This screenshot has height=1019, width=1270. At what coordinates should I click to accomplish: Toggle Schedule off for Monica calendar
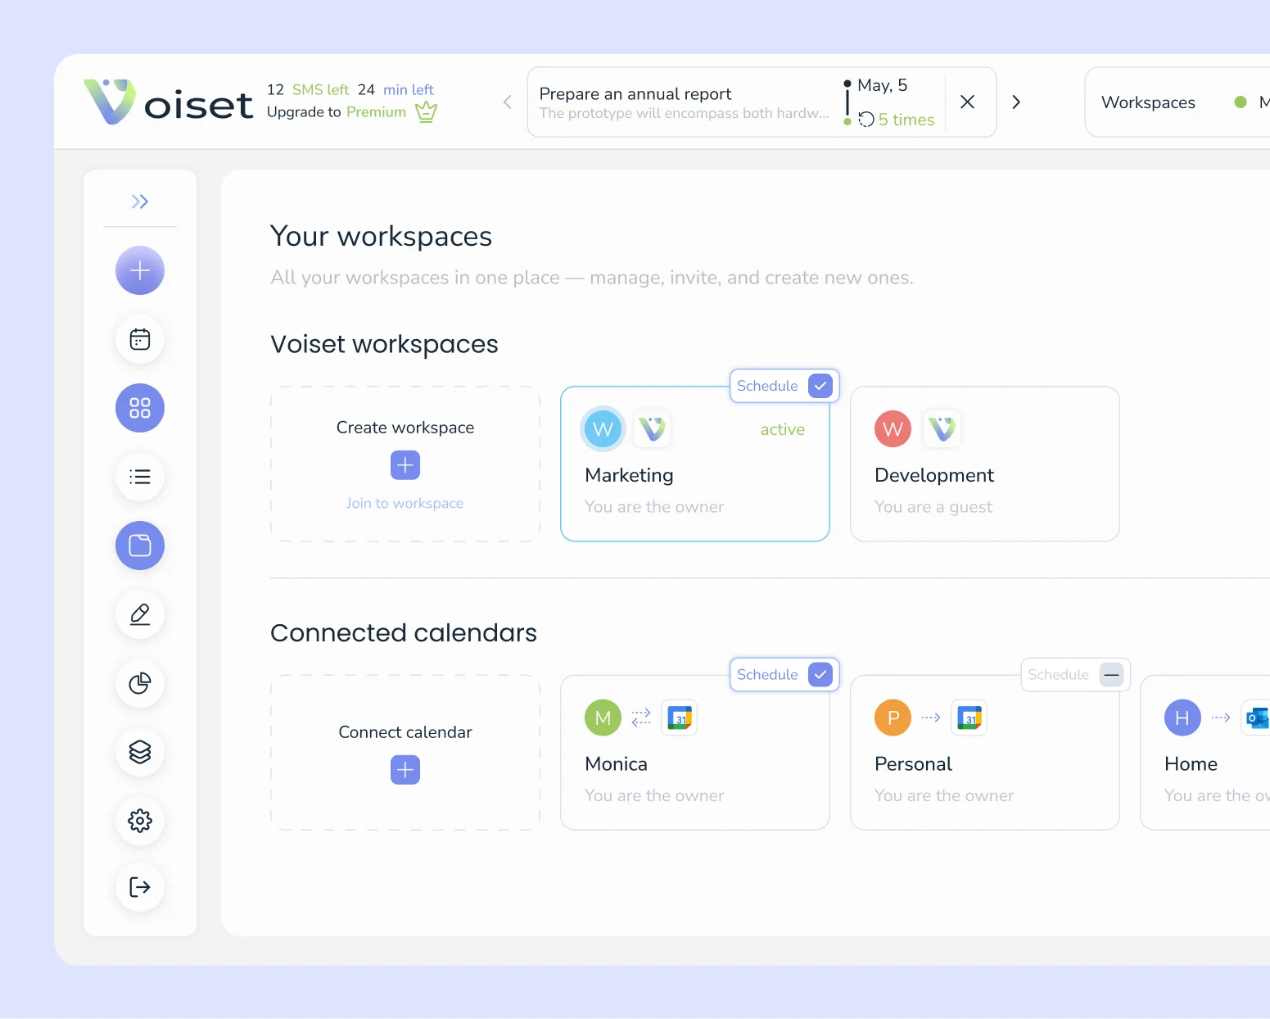point(820,674)
